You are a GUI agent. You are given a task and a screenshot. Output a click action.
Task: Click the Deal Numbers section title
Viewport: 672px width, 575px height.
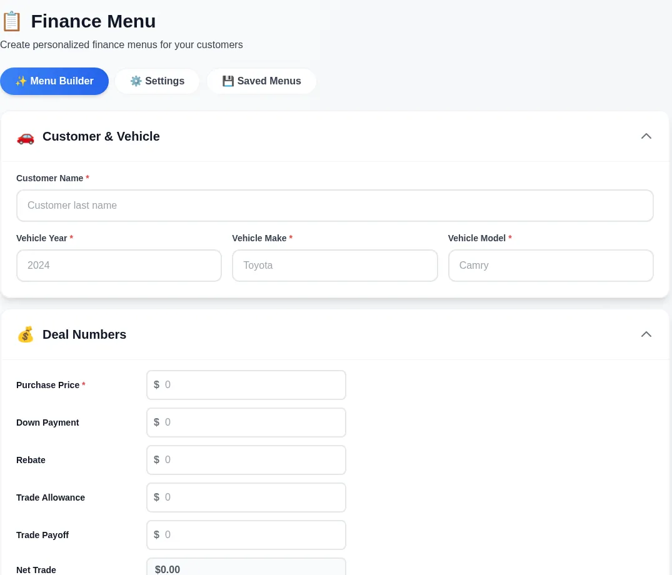[84, 334]
